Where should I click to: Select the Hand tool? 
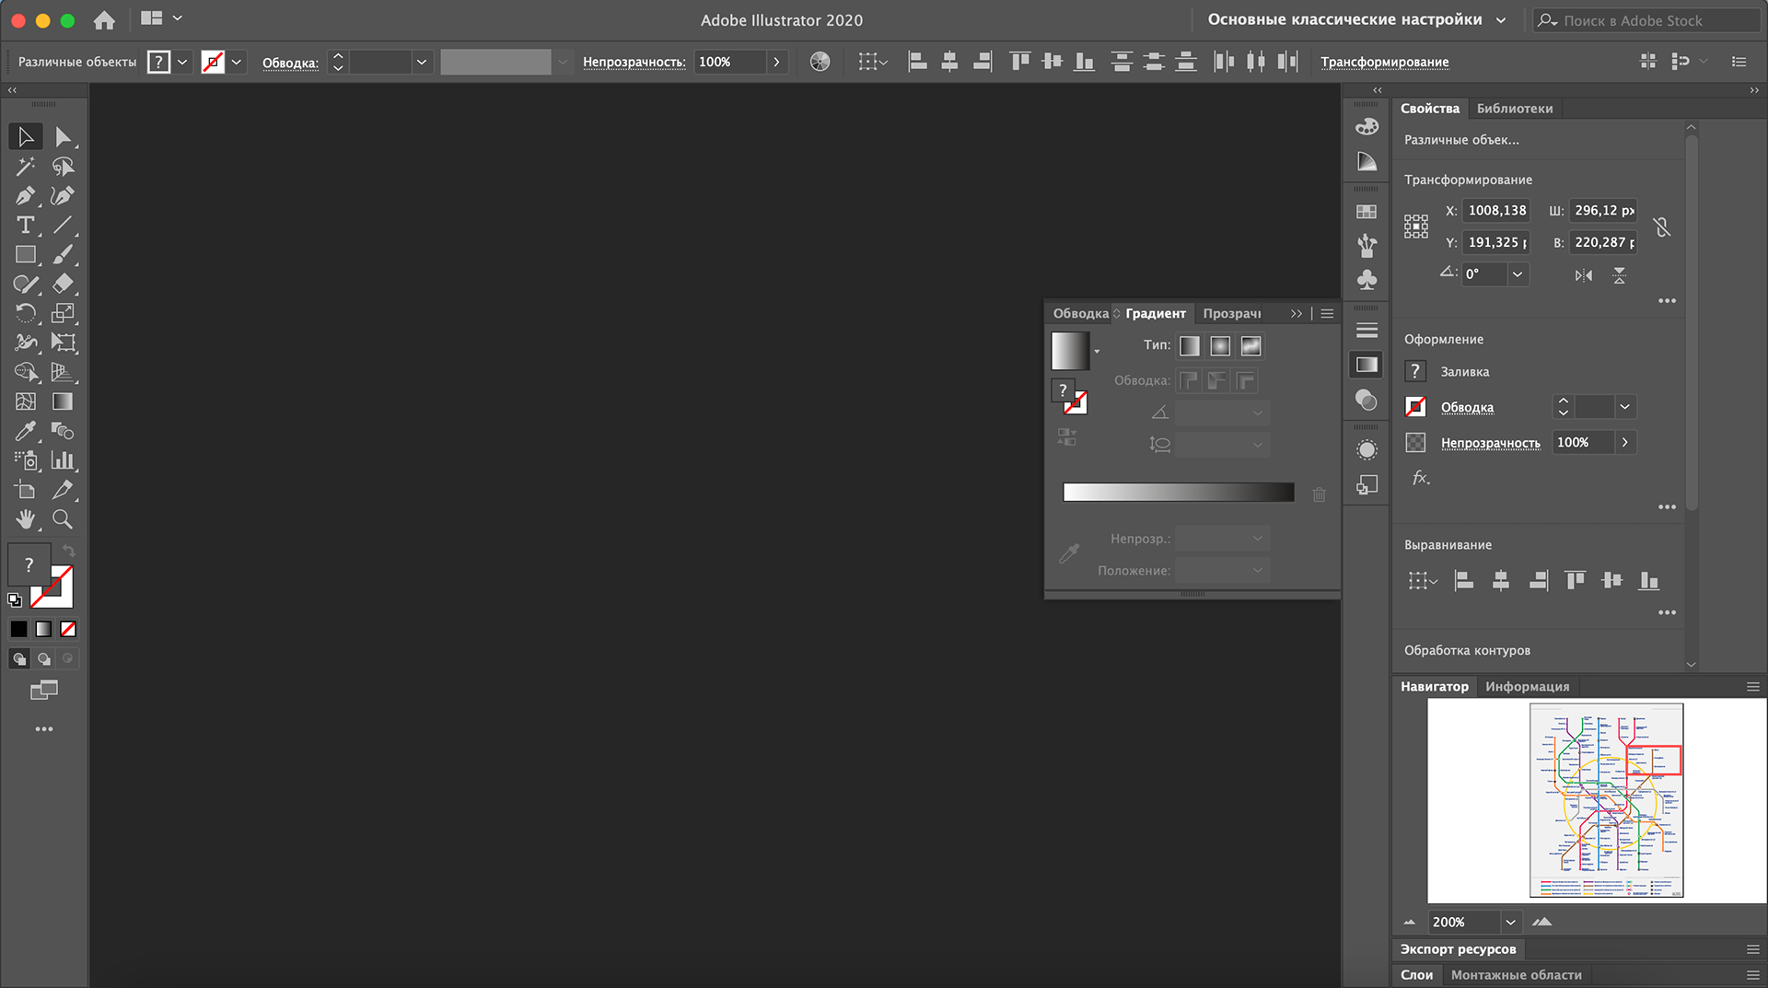pos(25,519)
